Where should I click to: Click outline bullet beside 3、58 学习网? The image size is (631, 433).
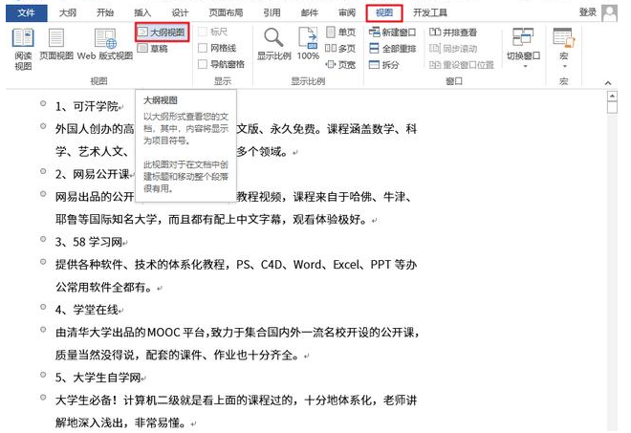pyautogui.click(x=43, y=239)
